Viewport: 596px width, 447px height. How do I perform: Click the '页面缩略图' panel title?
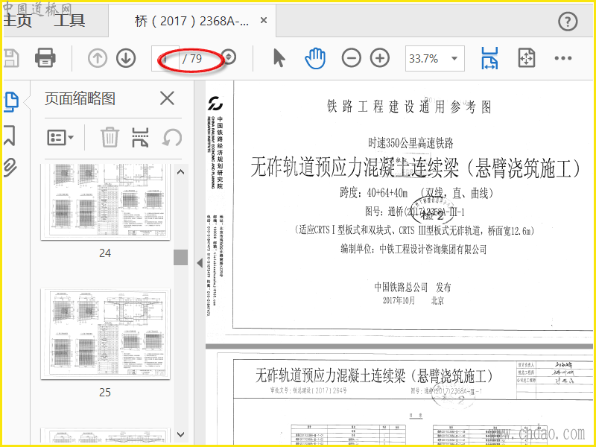point(80,98)
